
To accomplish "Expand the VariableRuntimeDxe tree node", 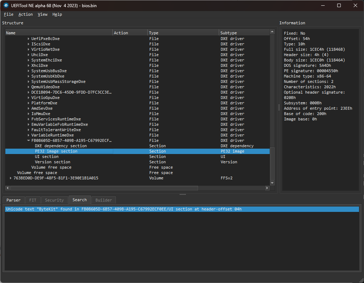I will coord(29,135).
